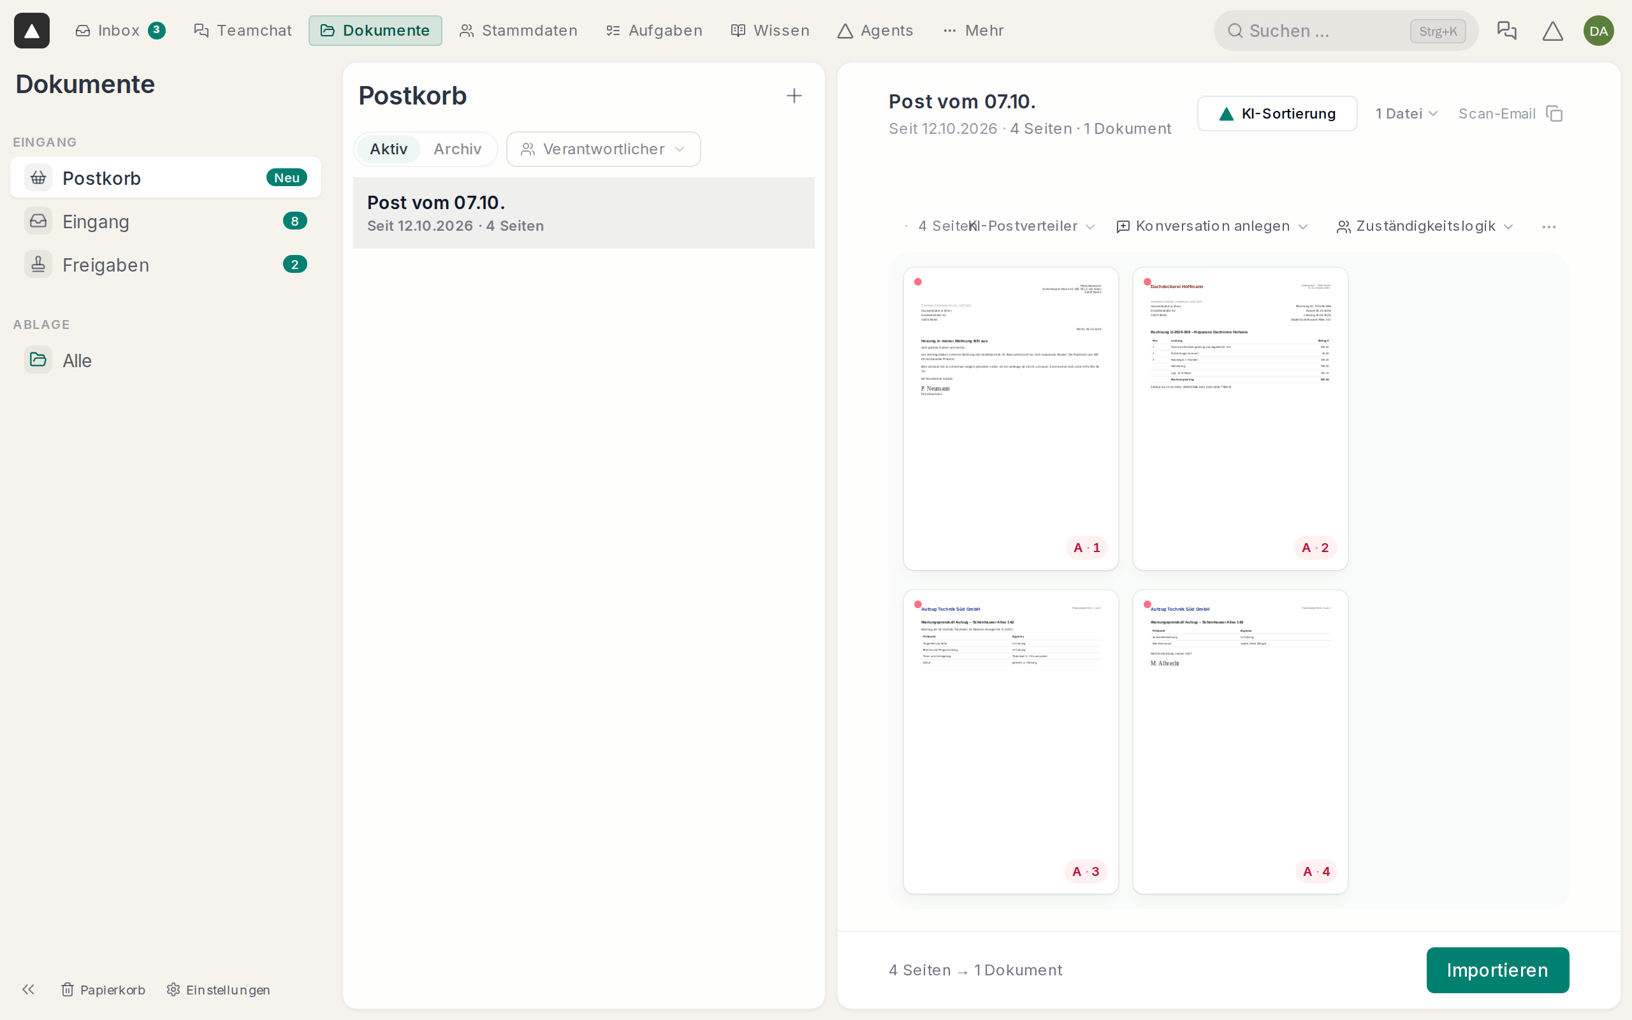Add new Postkorb with plus icon
The width and height of the screenshot is (1632, 1020).
[794, 96]
